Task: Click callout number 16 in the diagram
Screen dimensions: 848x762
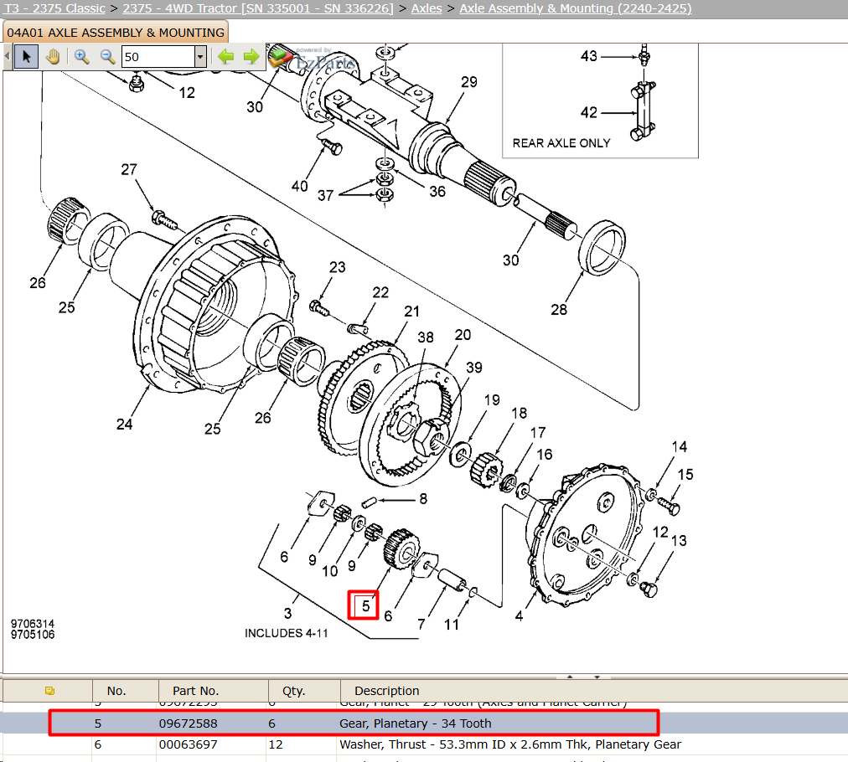Action: (x=544, y=455)
